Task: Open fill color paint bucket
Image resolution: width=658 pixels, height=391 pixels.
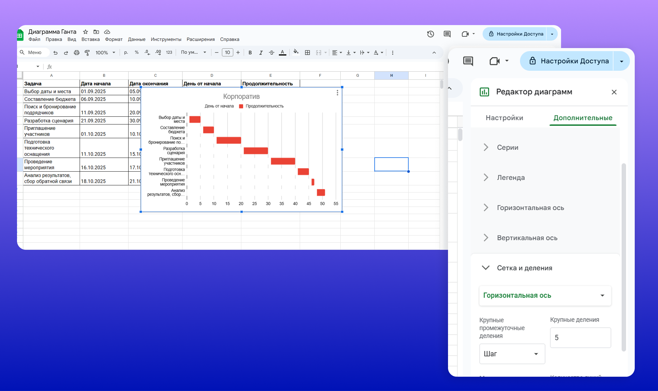Action: point(296,52)
